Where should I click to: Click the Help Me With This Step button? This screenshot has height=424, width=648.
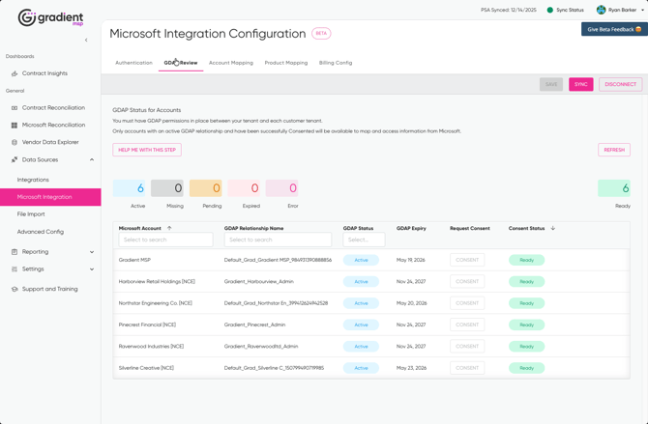point(147,150)
